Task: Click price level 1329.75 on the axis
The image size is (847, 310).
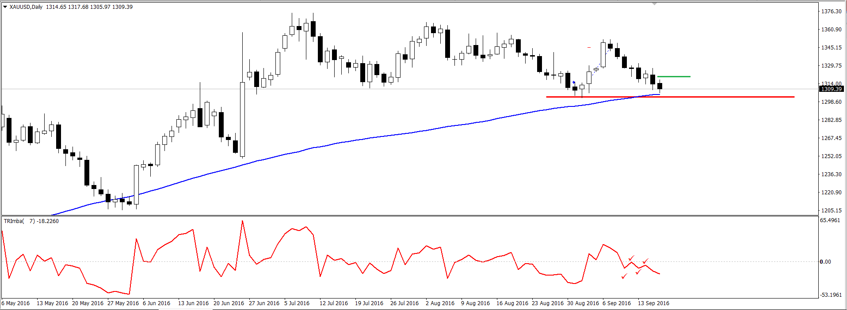Action: point(831,66)
